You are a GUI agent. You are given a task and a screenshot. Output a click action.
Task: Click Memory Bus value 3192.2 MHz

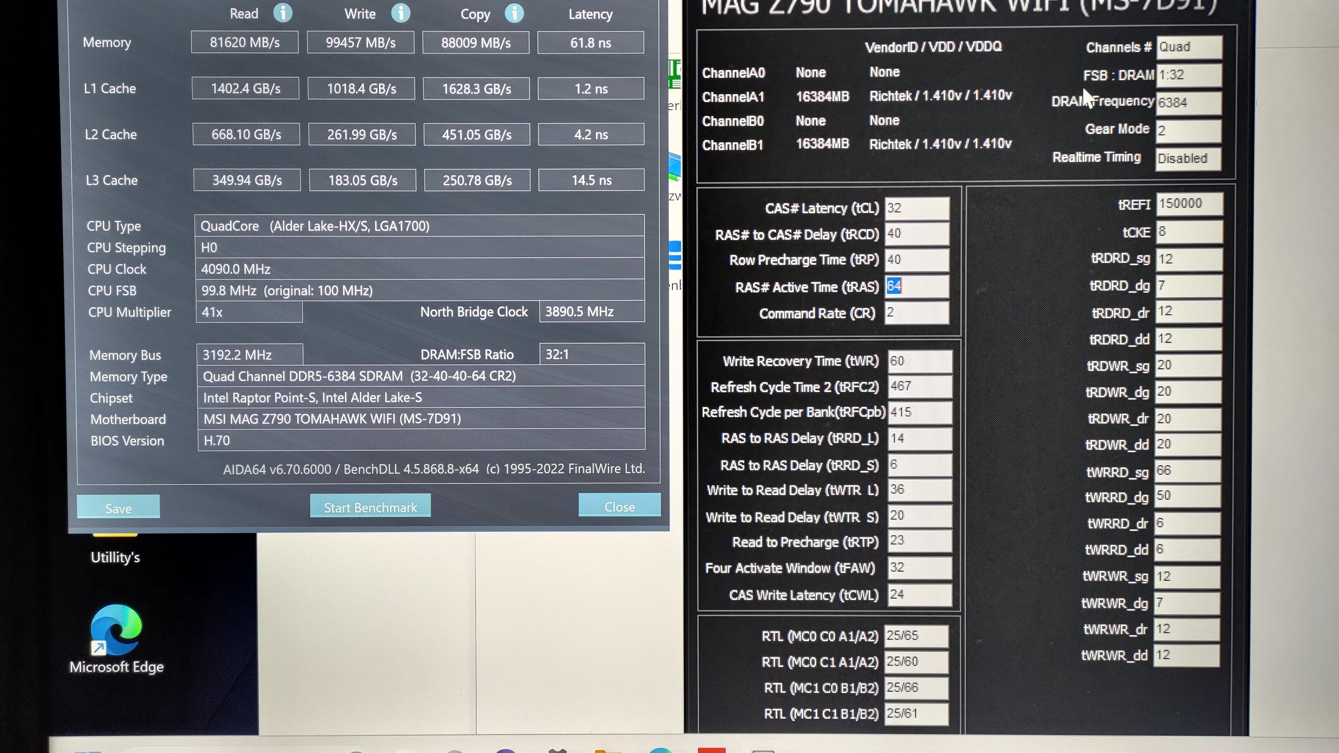coord(250,355)
